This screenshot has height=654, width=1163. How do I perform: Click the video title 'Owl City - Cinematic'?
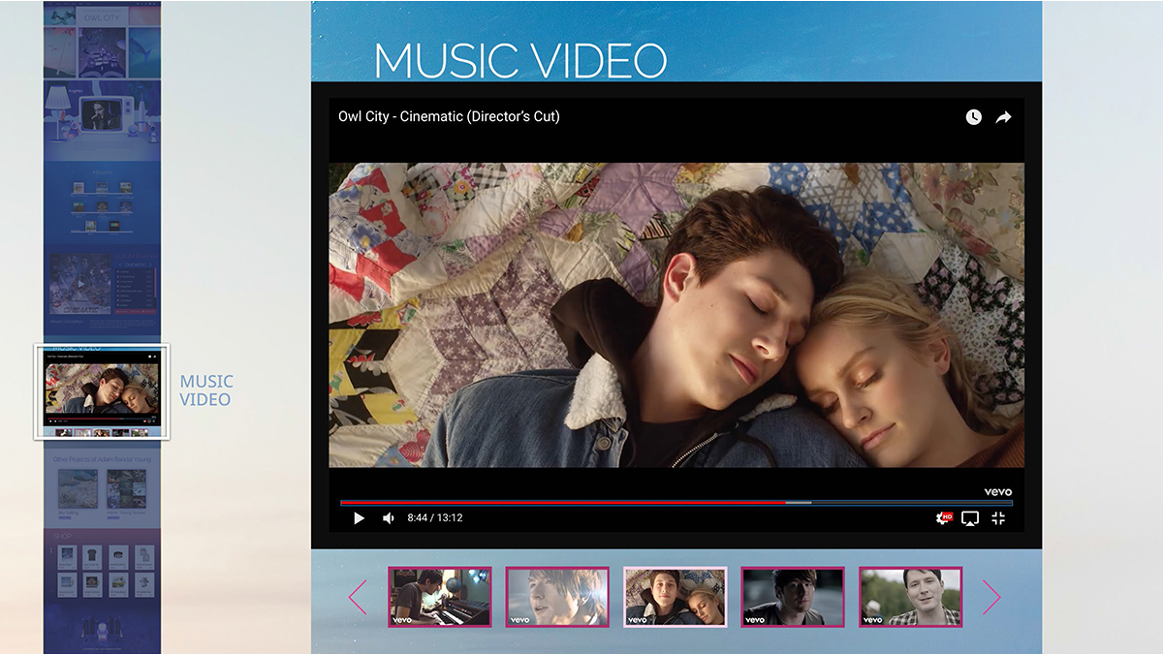(449, 116)
